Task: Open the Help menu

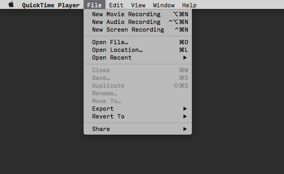Action: coord(189,5)
